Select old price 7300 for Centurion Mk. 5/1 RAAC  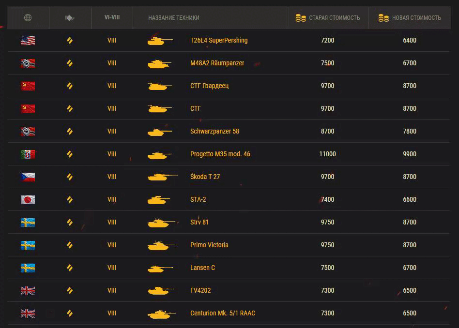[x=328, y=313]
